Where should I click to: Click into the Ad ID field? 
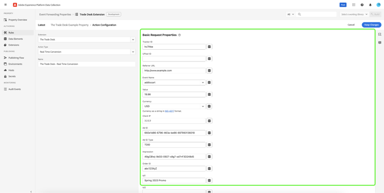point(174,133)
